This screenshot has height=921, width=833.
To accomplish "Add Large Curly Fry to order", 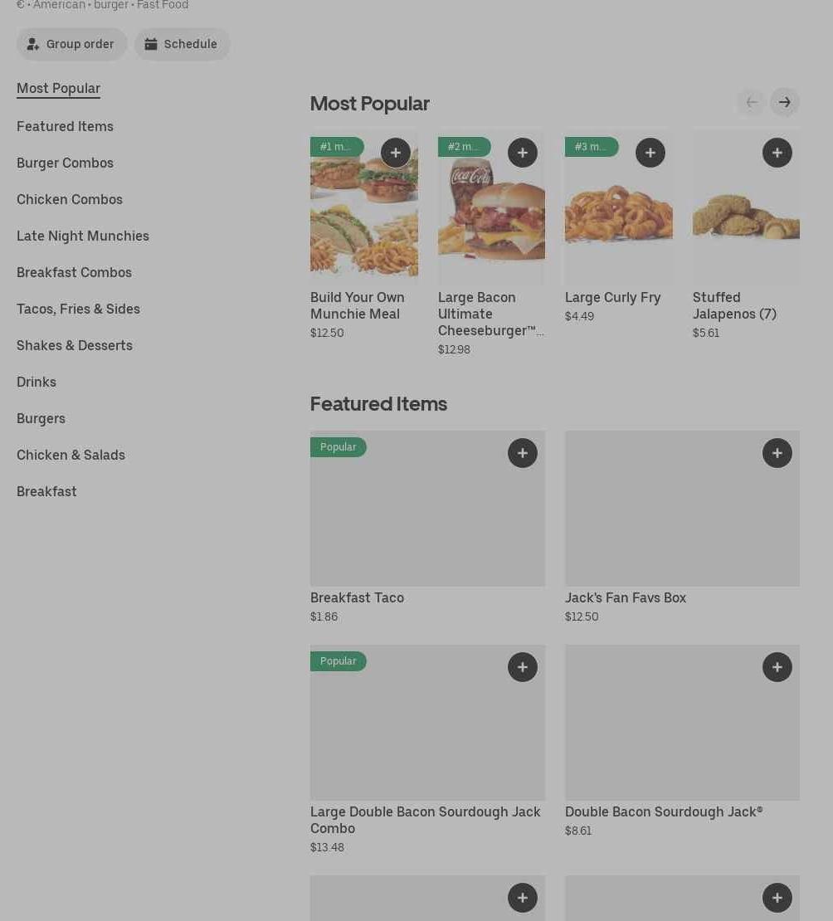I will coord(650,153).
